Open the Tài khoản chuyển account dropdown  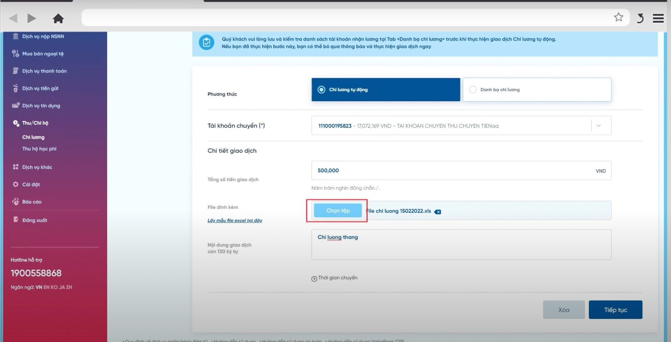pos(599,125)
